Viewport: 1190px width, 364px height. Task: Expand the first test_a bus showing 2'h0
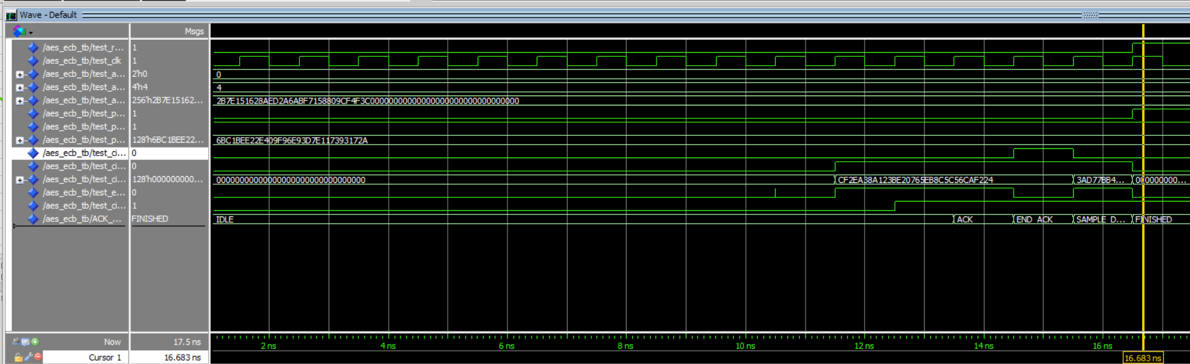point(20,74)
